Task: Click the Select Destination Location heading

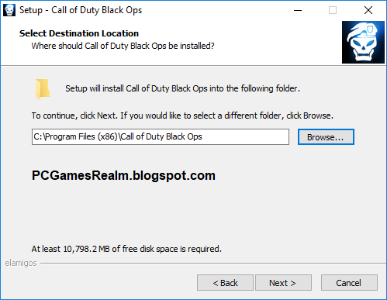Action: tap(79, 33)
